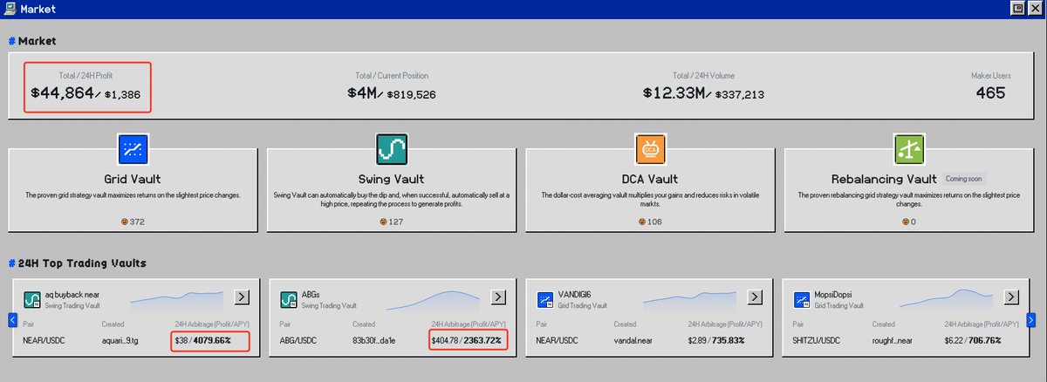Click the MopsiDopsi grid vault icon
Image resolution: width=1047 pixels, height=382 pixels.
click(x=803, y=300)
